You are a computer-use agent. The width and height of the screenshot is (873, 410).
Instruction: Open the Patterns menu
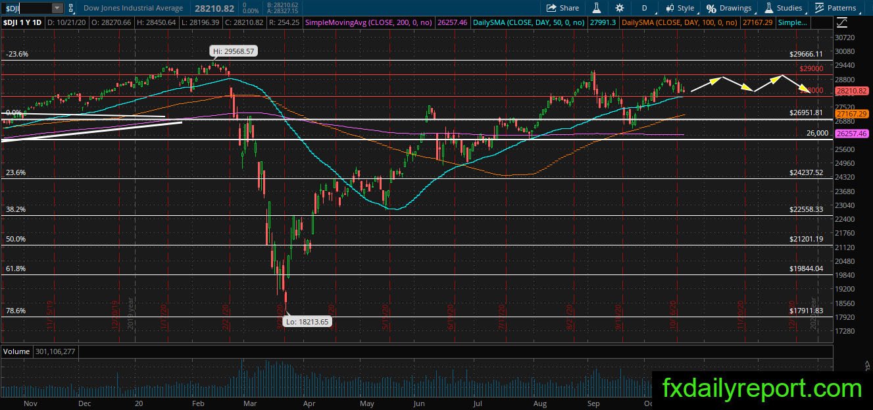tap(836, 8)
